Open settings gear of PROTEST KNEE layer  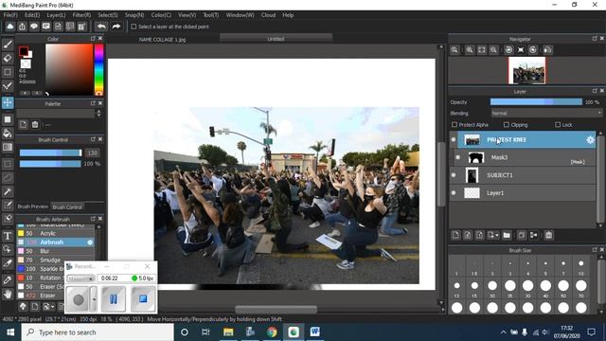tap(590, 140)
